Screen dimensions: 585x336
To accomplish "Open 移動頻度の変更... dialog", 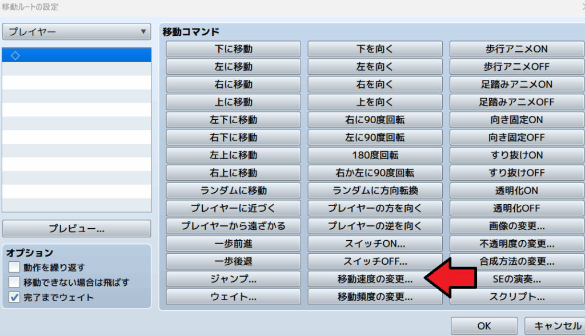I will tap(375, 297).
